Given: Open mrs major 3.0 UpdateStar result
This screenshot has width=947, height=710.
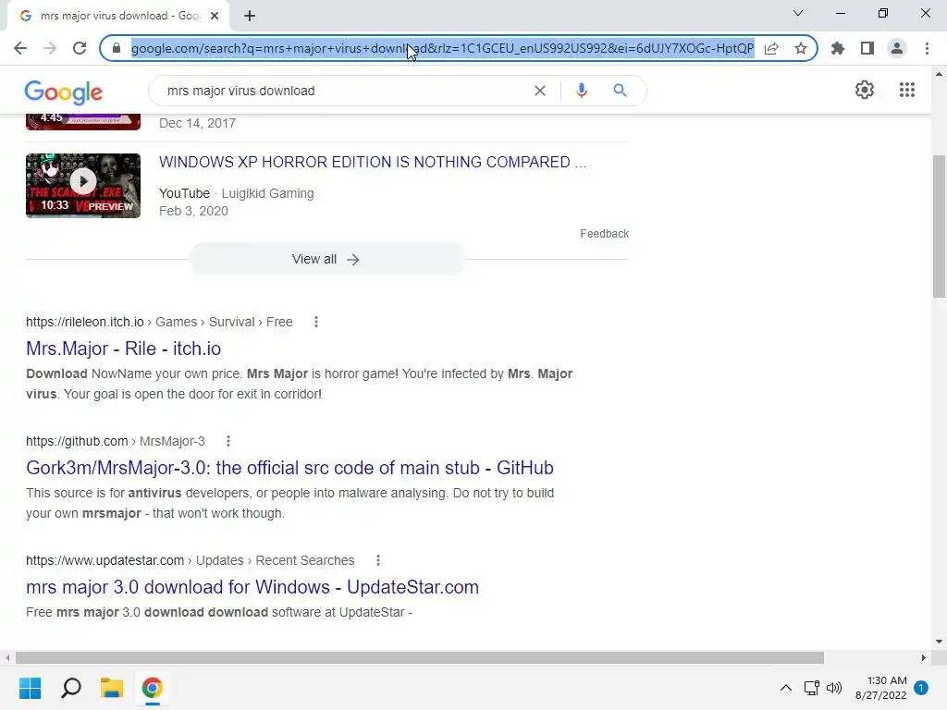Looking at the screenshot, I should [x=252, y=587].
